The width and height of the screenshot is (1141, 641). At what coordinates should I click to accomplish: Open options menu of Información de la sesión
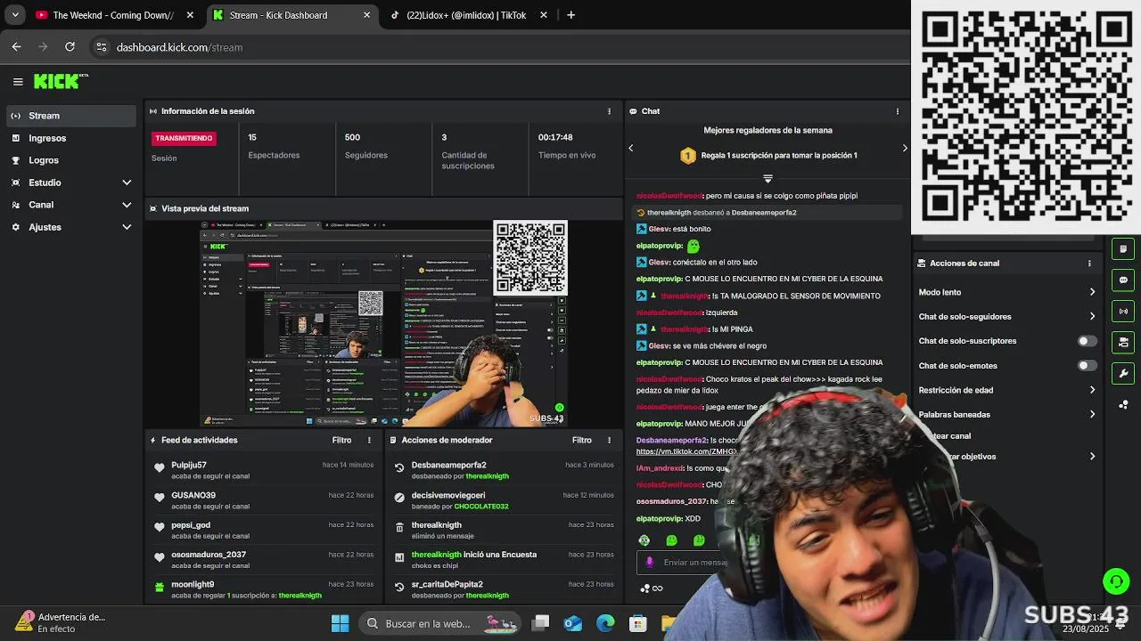click(x=610, y=111)
